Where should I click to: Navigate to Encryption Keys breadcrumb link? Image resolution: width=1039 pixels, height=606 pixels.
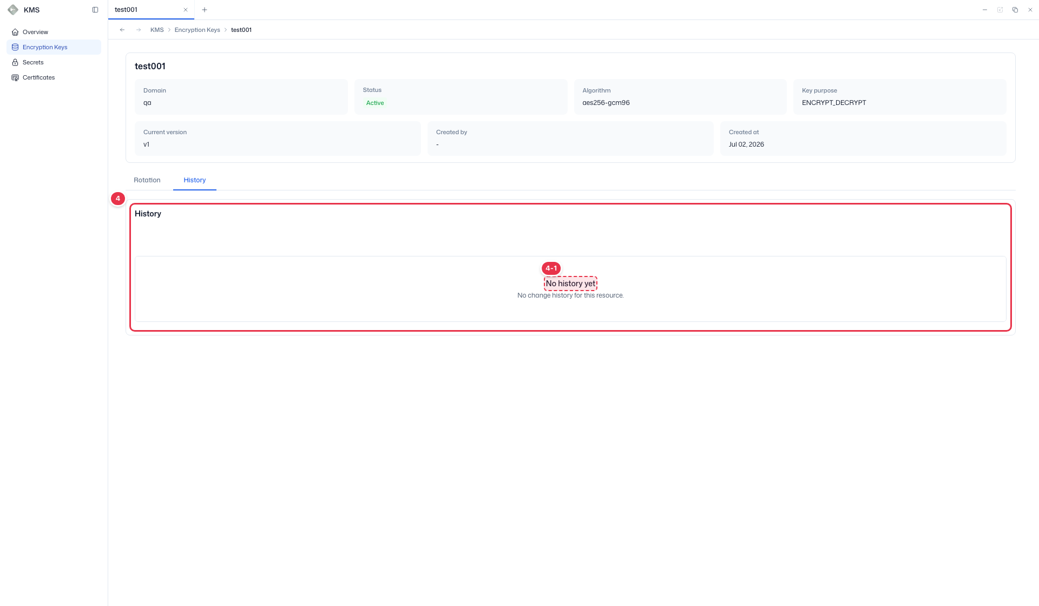(197, 30)
